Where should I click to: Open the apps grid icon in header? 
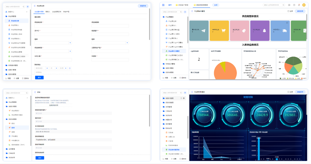(x=163, y=5)
